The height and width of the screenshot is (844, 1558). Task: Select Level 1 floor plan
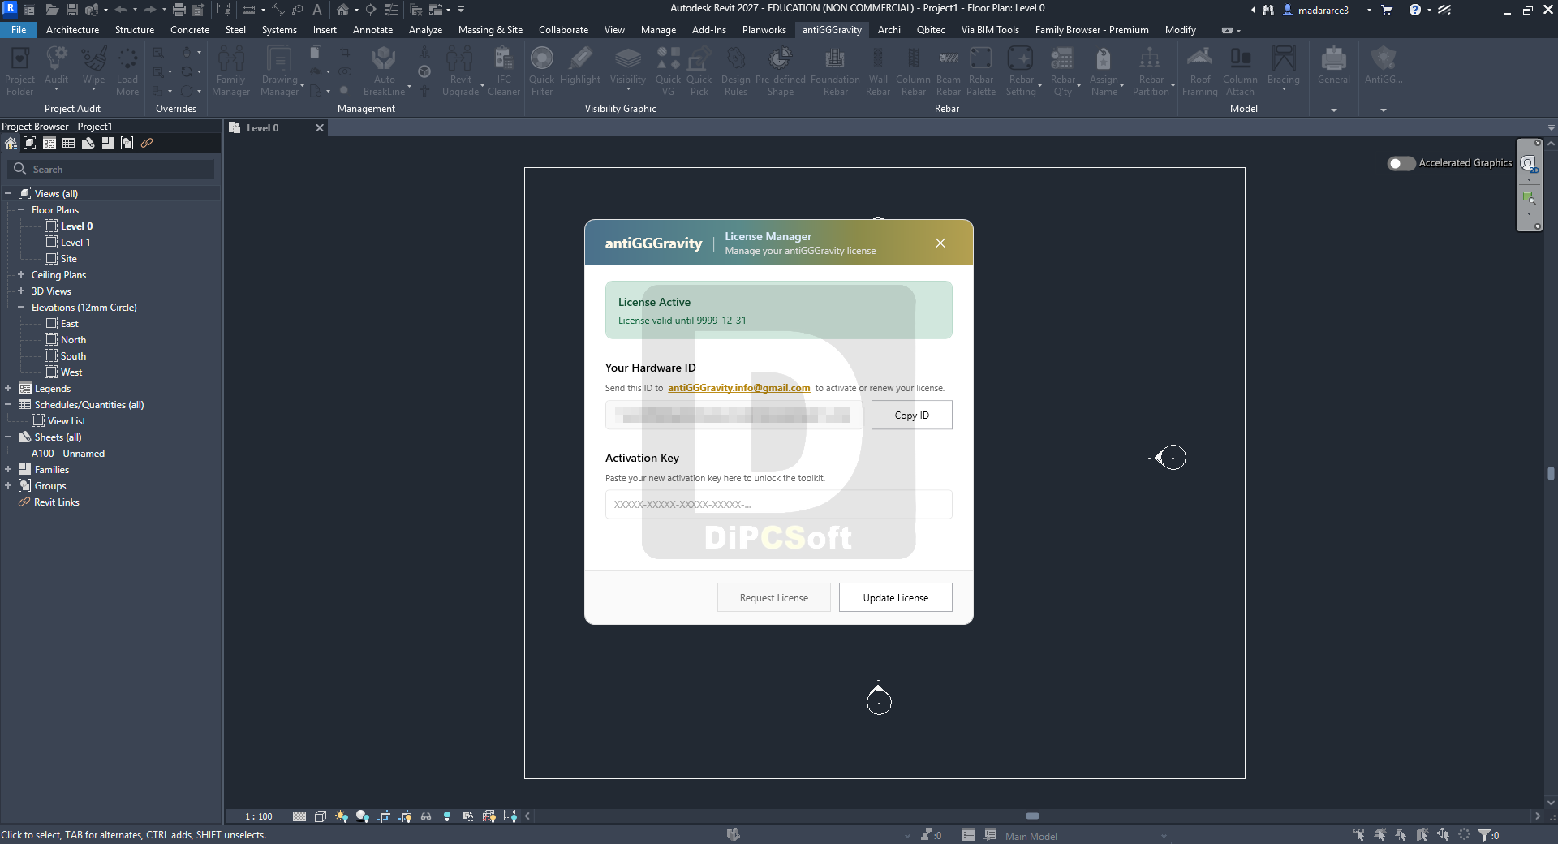tap(75, 243)
